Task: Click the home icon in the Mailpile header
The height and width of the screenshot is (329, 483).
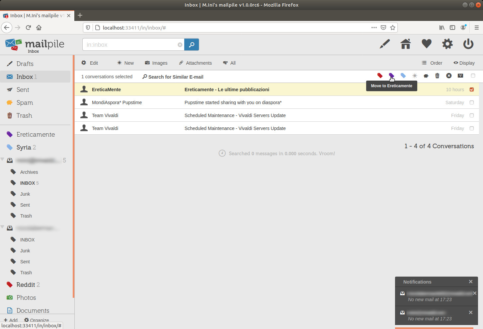Action: [x=406, y=44]
